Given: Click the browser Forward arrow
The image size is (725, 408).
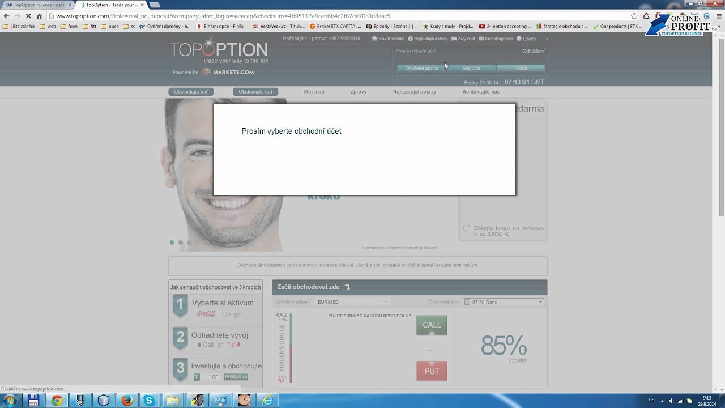Looking at the screenshot, I should (17, 16).
